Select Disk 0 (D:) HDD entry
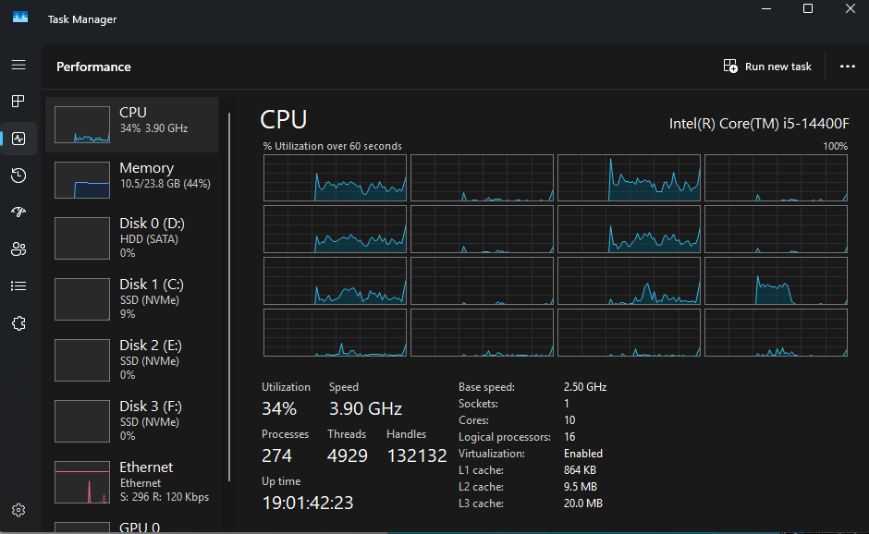Viewport: 869px width, 534px height. coord(131,237)
